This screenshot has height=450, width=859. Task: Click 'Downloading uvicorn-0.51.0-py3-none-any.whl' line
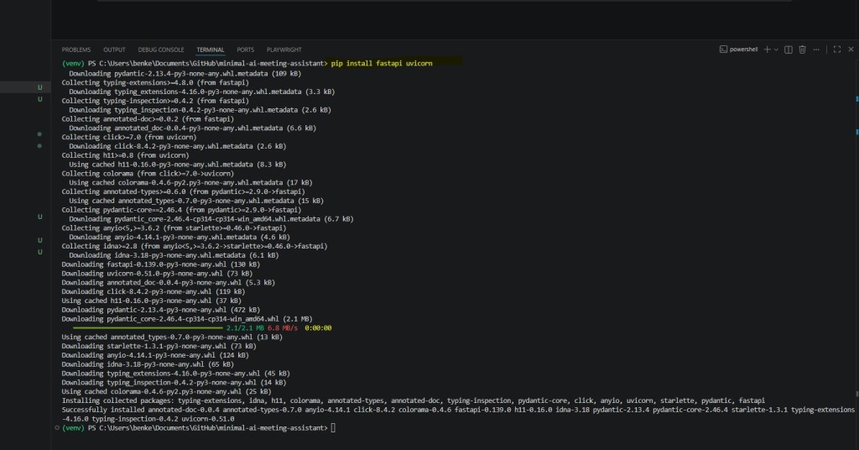157,274
